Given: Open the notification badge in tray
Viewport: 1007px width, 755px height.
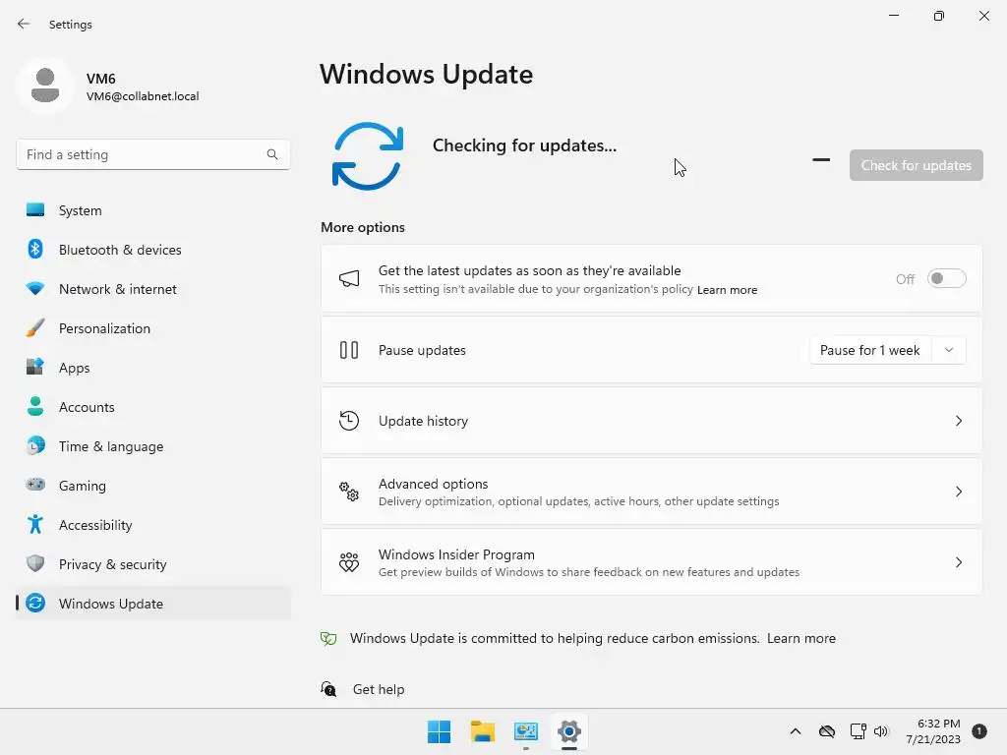Looking at the screenshot, I should pyautogui.click(x=978, y=730).
